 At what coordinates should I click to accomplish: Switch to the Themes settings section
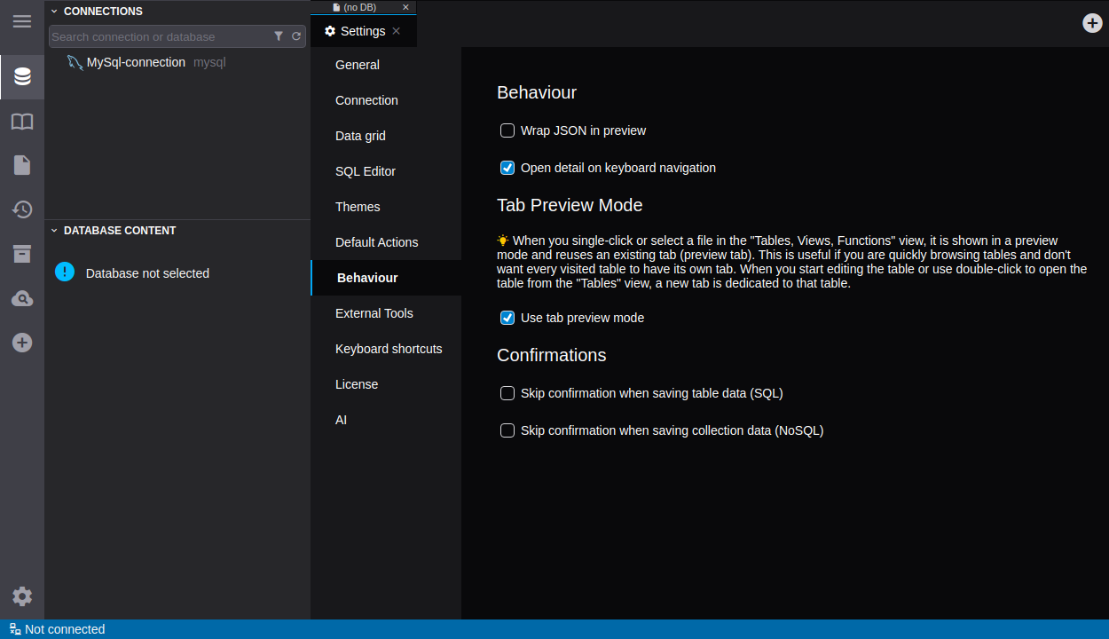click(358, 207)
